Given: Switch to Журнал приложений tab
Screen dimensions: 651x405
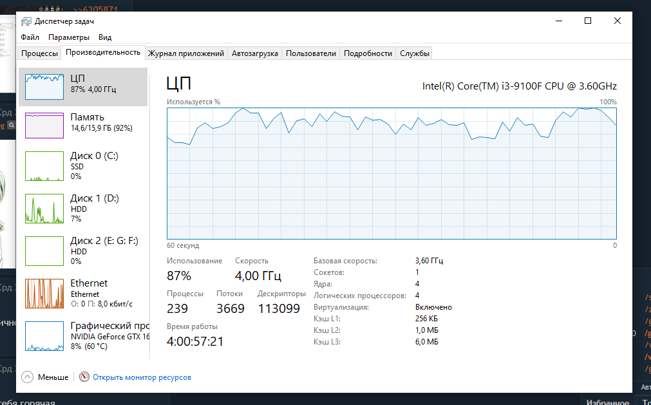Looking at the screenshot, I should coord(186,53).
